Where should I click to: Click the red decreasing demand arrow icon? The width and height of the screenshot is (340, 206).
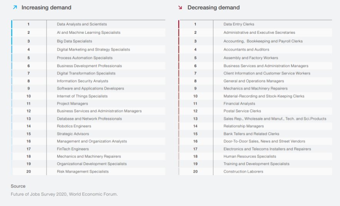(180, 8)
